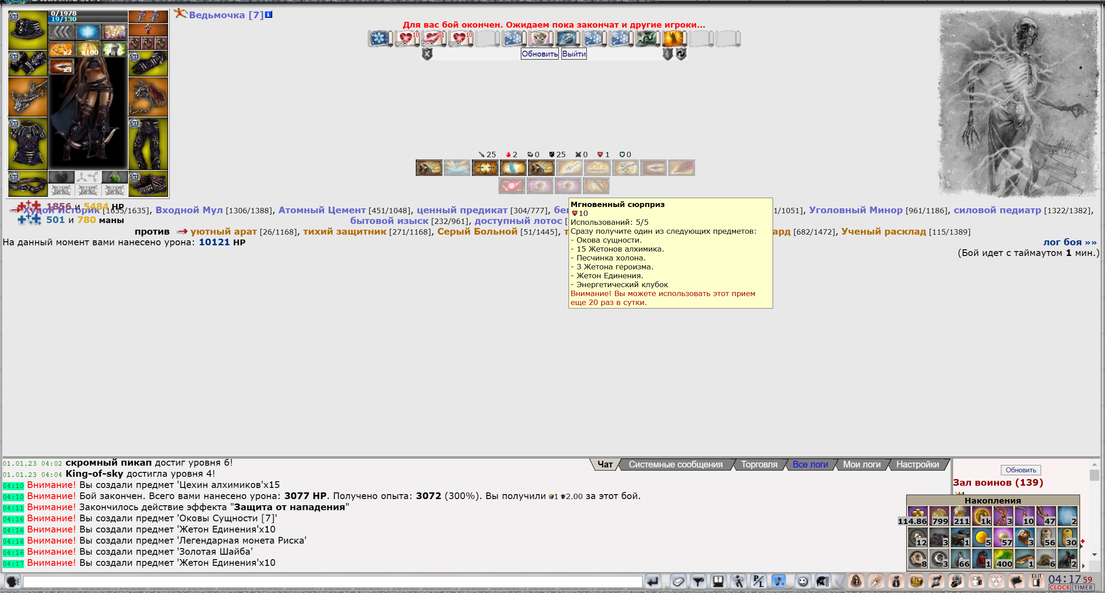Click the purple orb item showing 57
This screenshot has height=593, width=1105.
(x=1003, y=537)
